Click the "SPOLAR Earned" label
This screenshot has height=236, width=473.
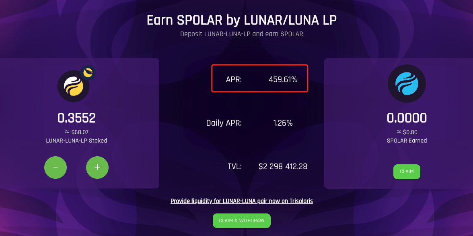407,141
